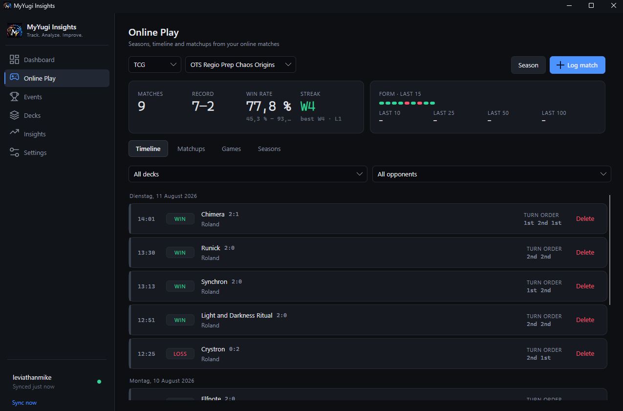This screenshot has width=623, height=411.
Task: Click the timeline vertical scrollbar
Action: pyautogui.click(x=610, y=249)
